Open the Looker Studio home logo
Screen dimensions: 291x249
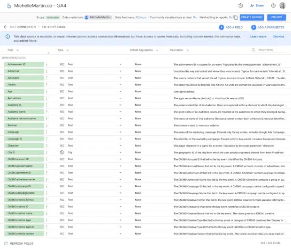(x=9, y=6)
